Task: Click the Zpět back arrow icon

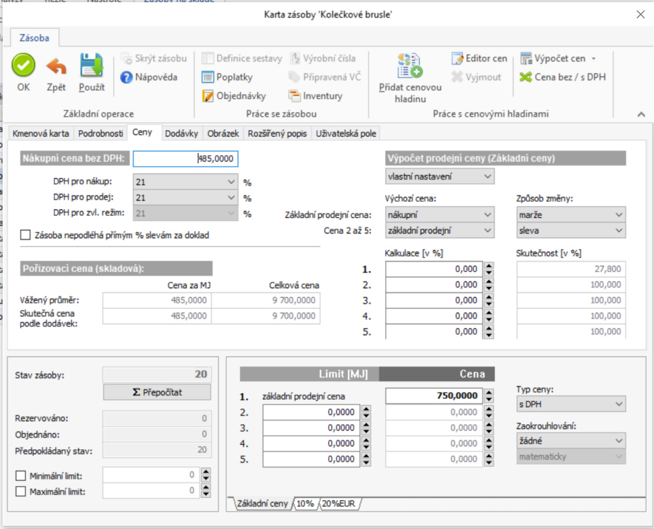Action: [x=56, y=66]
